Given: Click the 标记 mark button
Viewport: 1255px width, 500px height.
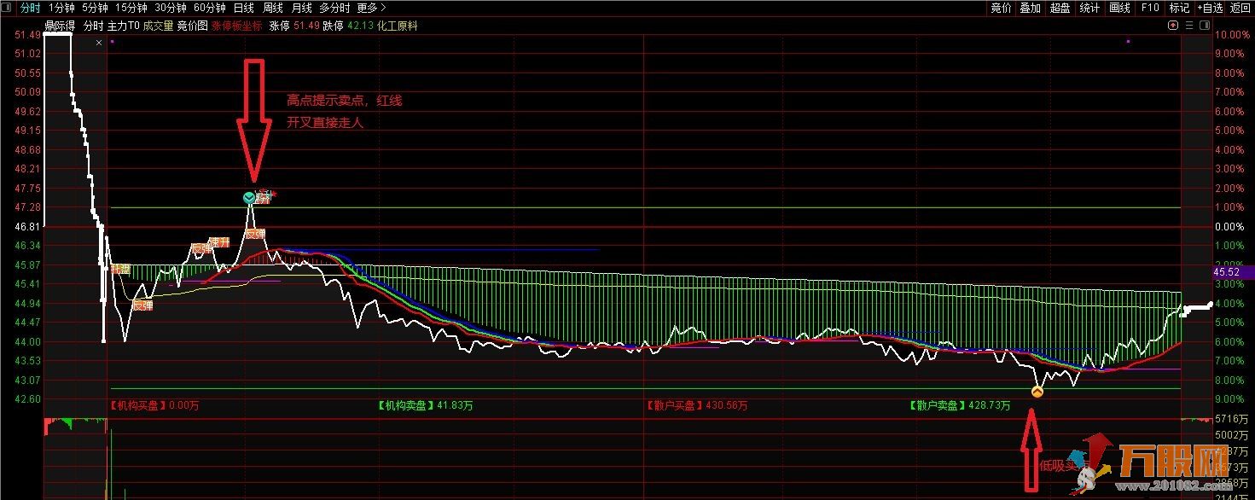Looking at the screenshot, I should [x=1179, y=8].
